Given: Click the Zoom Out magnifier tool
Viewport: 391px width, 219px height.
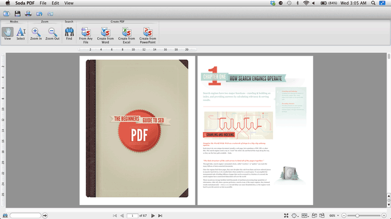Looking at the screenshot, I should tap(53, 34).
